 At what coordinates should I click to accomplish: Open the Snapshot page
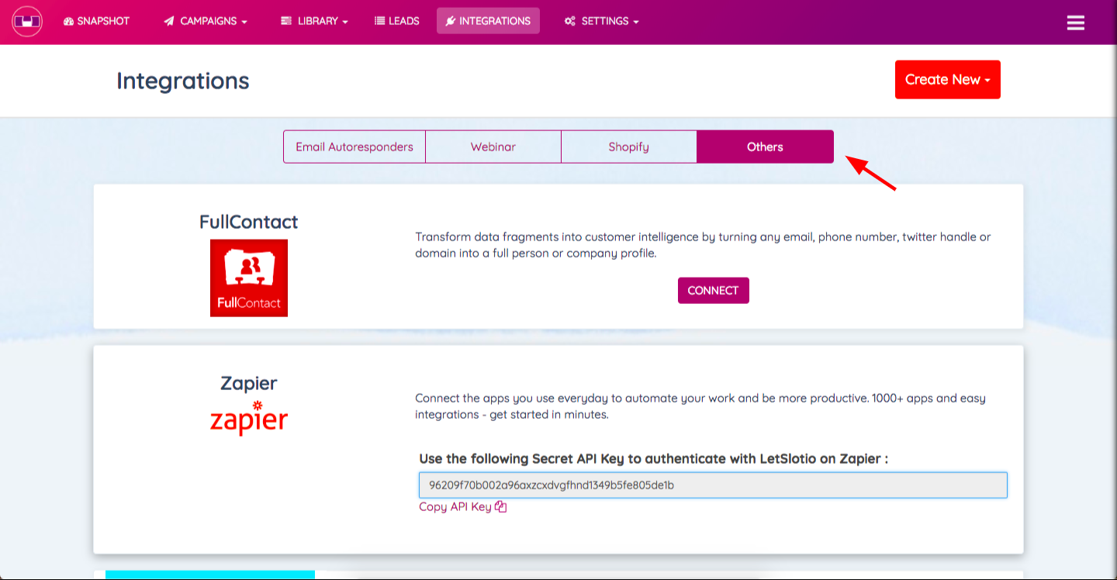(x=97, y=21)
